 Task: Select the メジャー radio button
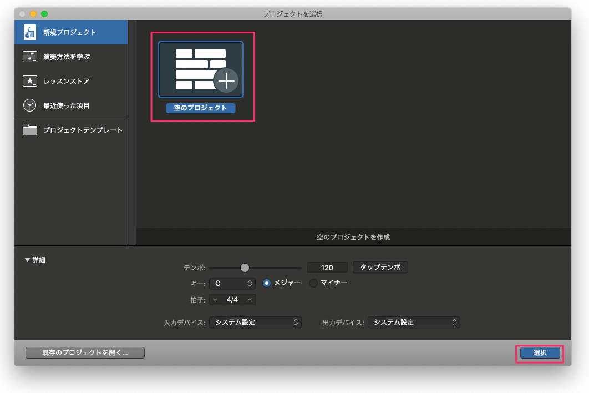click(267, 283)
